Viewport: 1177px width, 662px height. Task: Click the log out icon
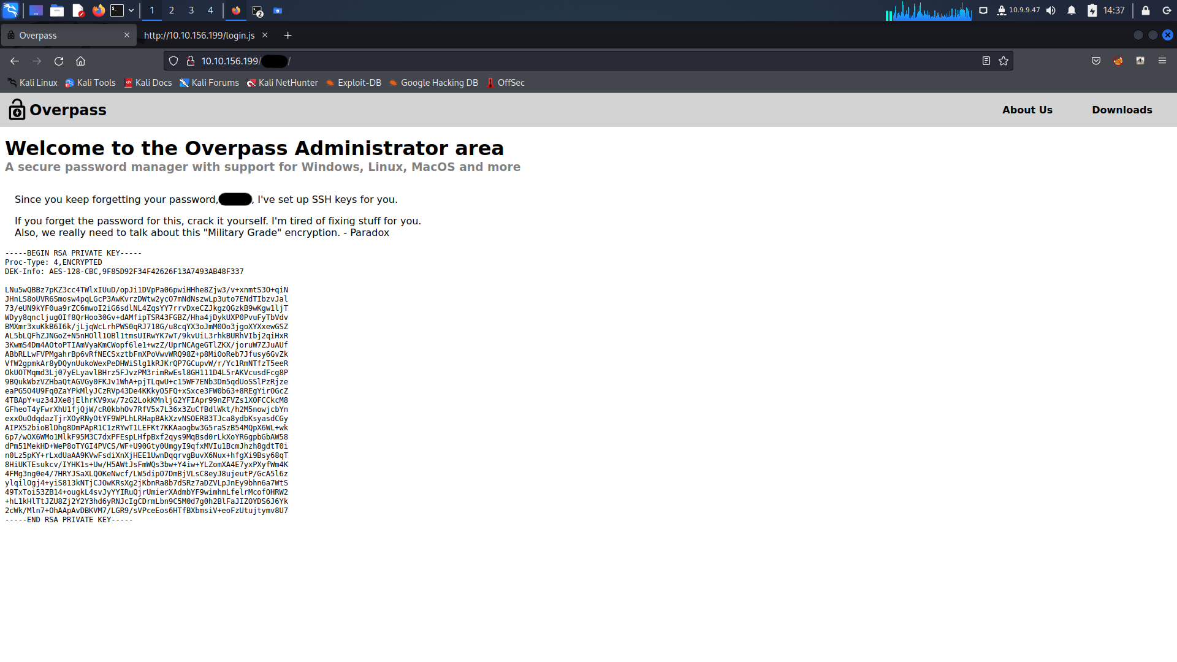(1167, 10)
